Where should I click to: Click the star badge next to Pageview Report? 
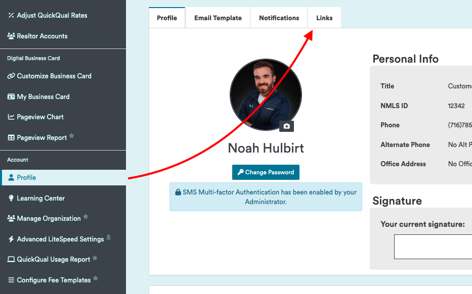click(72, 135)
